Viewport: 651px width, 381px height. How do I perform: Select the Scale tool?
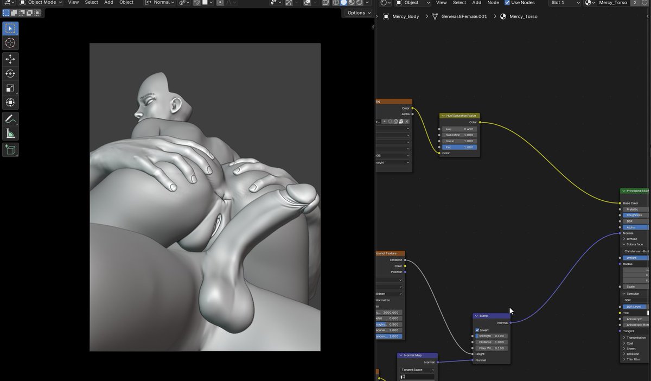(10, 88)
